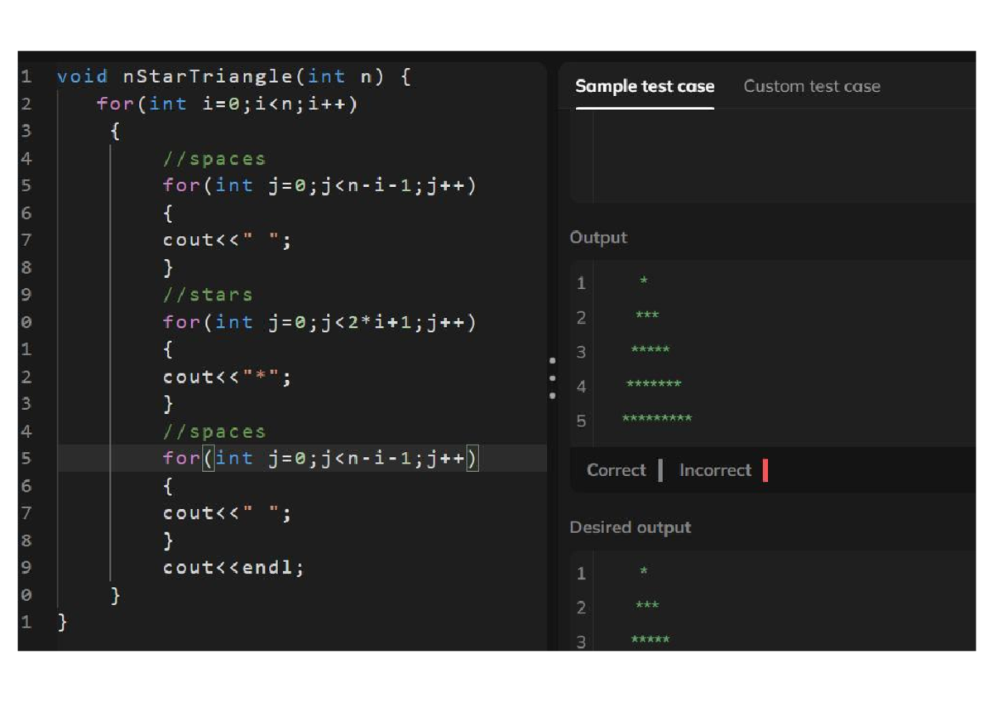Click the red Incorrect indicator bar
The image size is (993, 702).
coord(765,470)
